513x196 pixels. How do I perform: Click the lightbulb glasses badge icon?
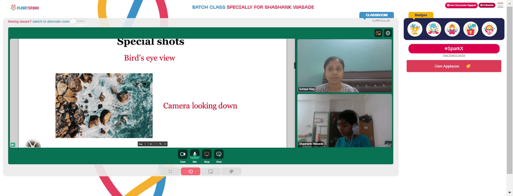[489, 29]
